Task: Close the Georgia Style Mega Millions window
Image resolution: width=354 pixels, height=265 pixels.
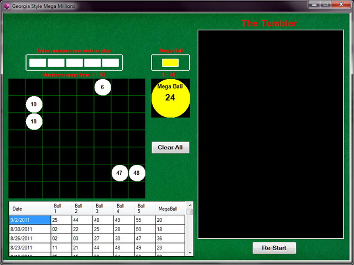Action: 341,4
